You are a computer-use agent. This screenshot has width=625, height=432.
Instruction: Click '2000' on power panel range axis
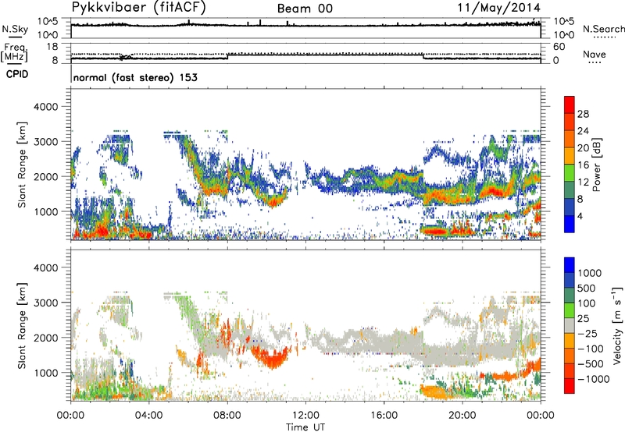pyautogui.click(x=46, y=176)
